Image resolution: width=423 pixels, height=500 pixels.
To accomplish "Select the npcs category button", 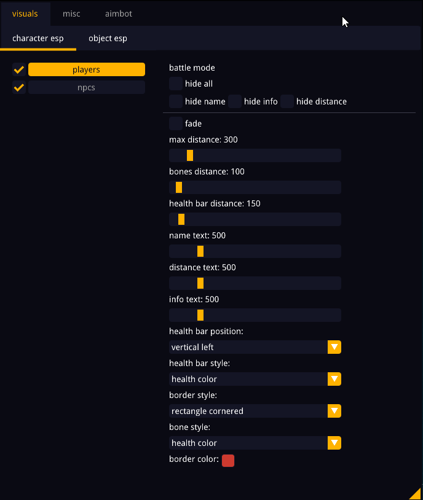I will (87, 87).
